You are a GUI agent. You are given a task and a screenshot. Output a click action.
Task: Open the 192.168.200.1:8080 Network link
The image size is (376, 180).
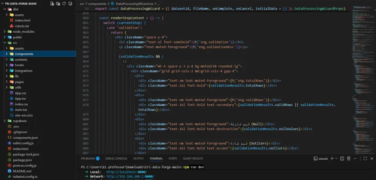tap(130, 177)
